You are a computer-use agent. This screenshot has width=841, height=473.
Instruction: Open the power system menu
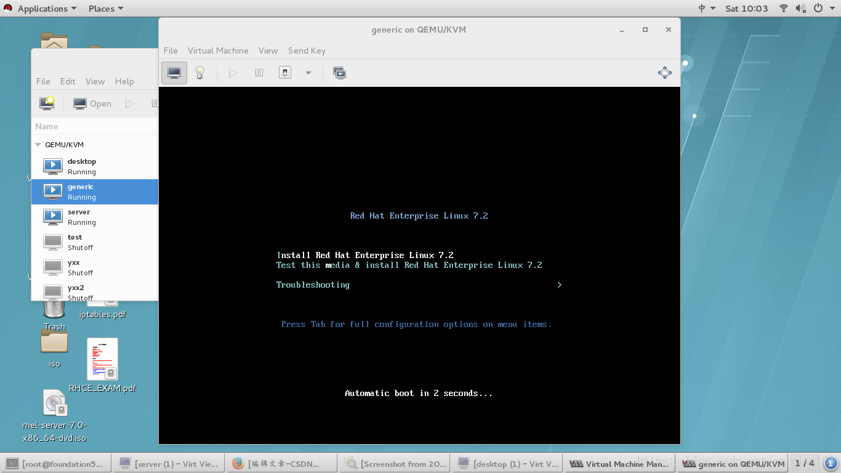(823, 9)
